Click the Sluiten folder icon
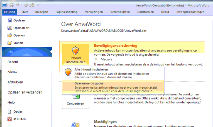 click(10, 43)
